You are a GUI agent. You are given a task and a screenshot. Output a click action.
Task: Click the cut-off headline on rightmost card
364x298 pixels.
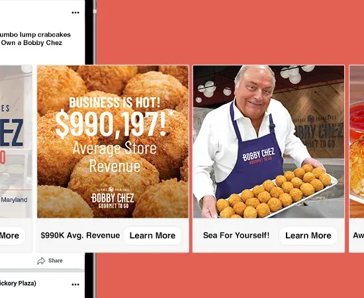(x=358, y=235)
